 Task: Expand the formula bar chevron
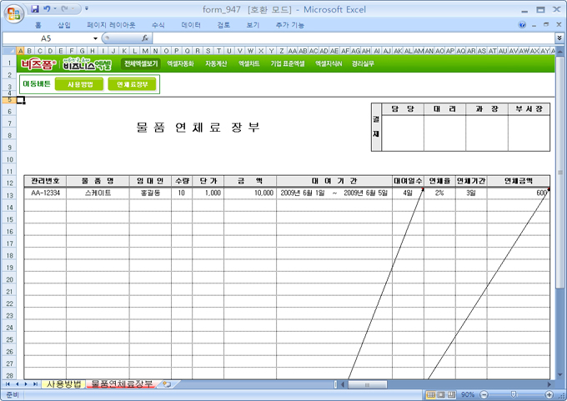[x=559, y=38]
